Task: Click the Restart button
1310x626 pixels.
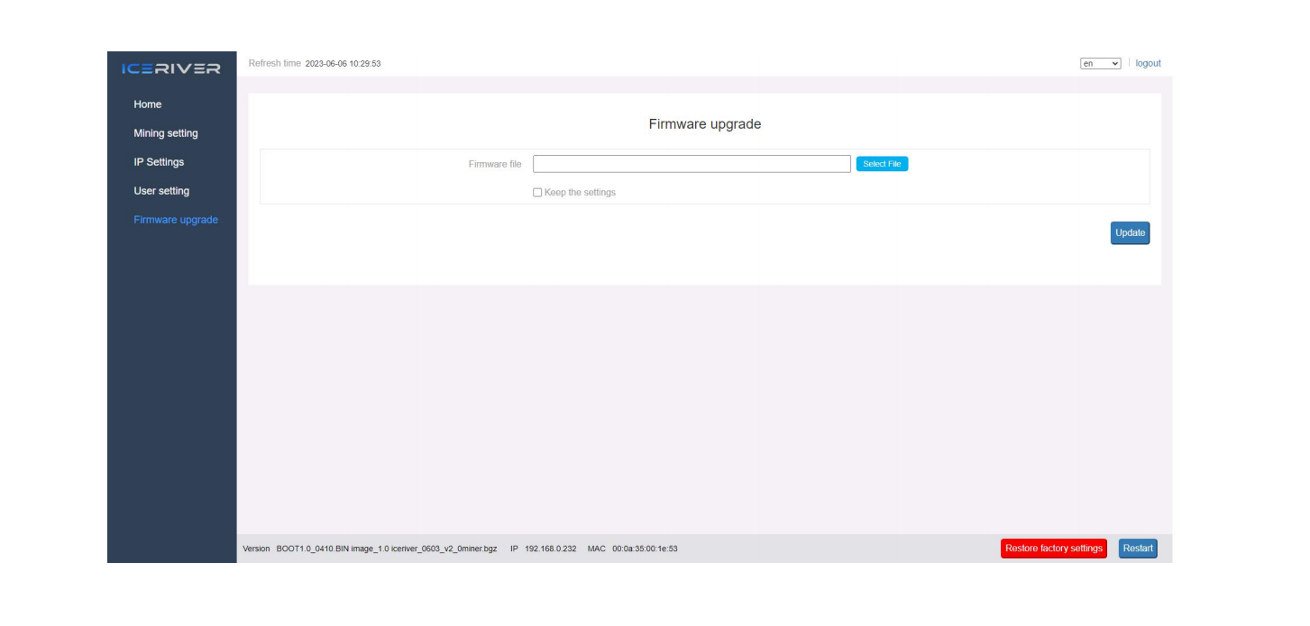Action: coord(1137,549)
